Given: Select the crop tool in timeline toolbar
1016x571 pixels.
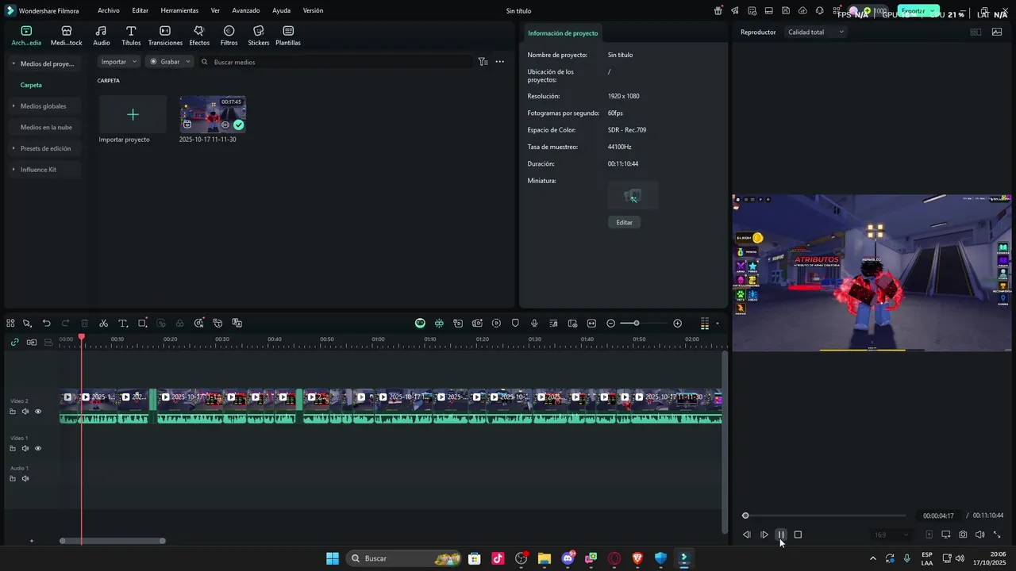Looking at the screenshot, I should click(142, 323).
